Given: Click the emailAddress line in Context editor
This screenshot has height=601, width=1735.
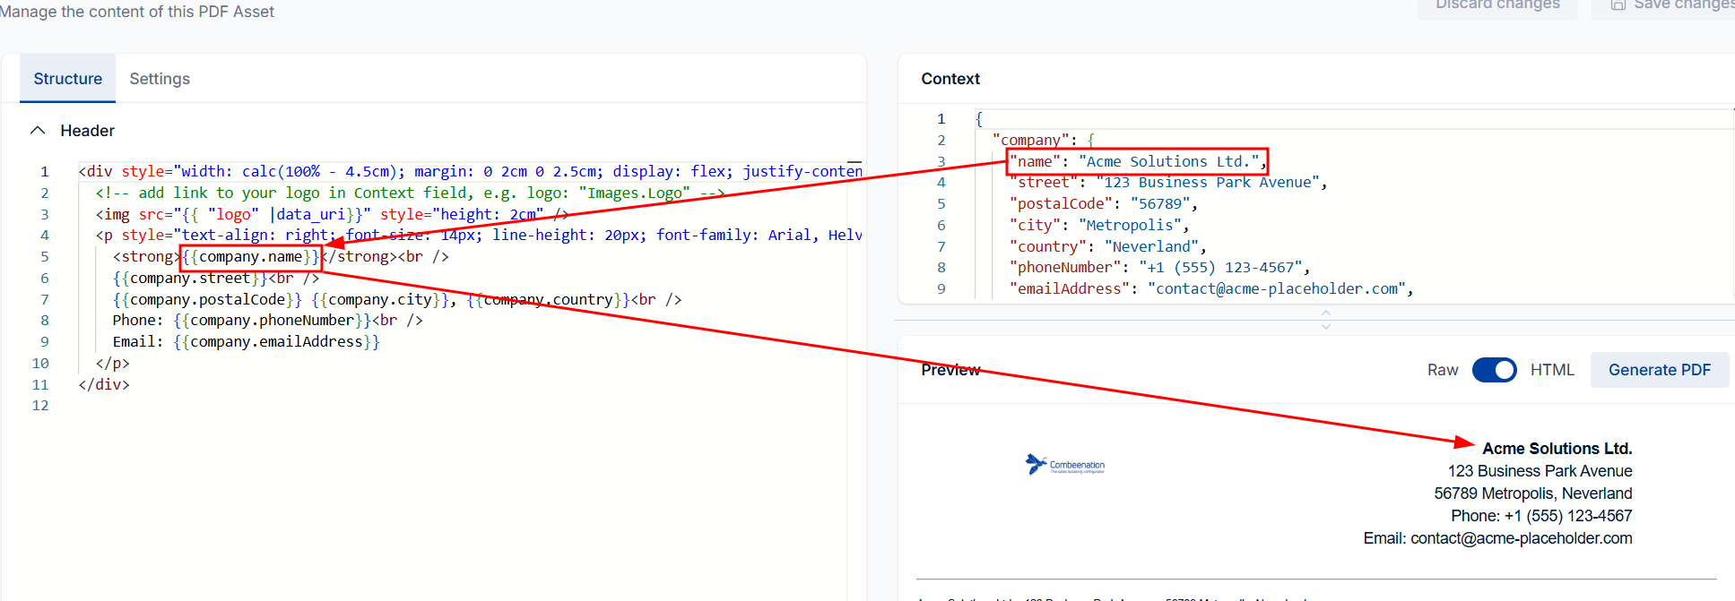Looking at the screenshot, I should tap(1210, 289).
